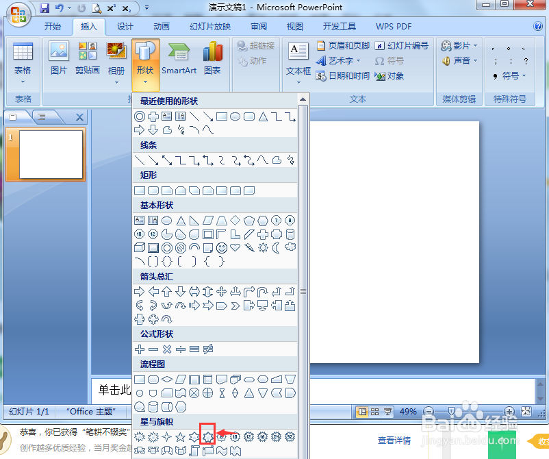Open the photo album option
The width and height of the screenshot is (549, 459).
pos(116,63)
